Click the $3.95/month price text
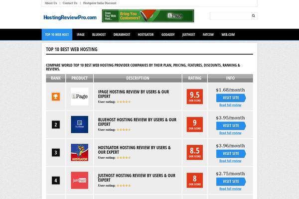299x199 pixels. point(230,118)
